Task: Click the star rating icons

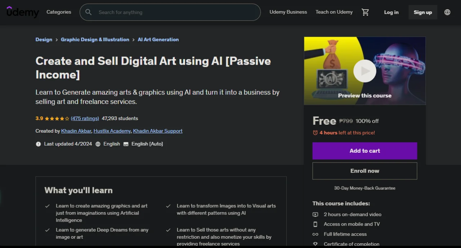Action: point(57,118)
